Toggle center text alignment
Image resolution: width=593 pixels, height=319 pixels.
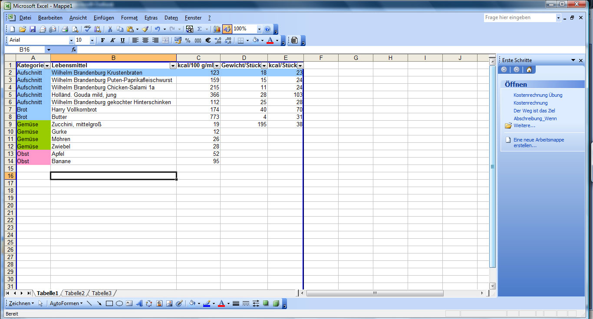tap(145, 40)
